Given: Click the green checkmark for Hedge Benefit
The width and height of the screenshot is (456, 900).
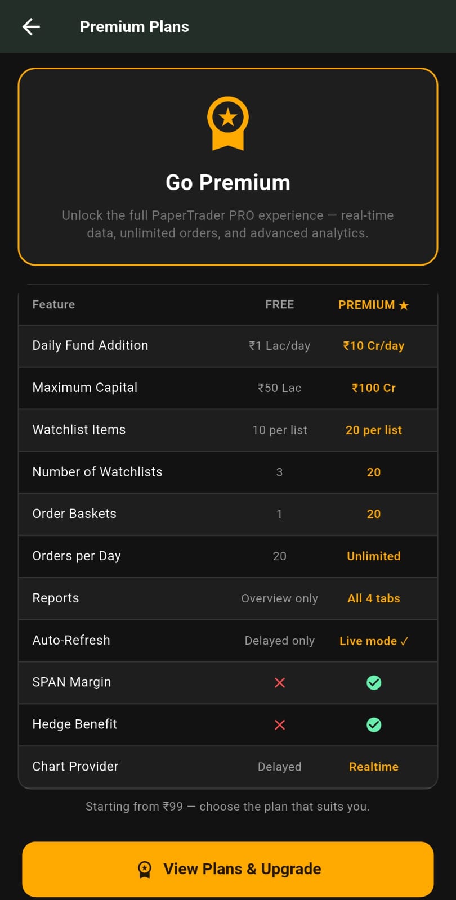Looking at the screenshot, I should tap(373, 724).
